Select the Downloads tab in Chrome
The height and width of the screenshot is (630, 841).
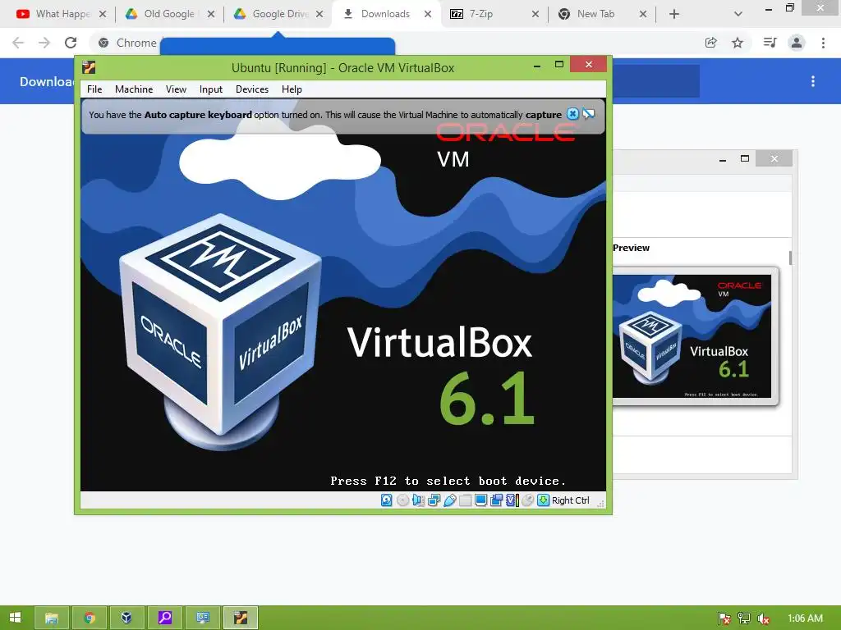[385, 14]
